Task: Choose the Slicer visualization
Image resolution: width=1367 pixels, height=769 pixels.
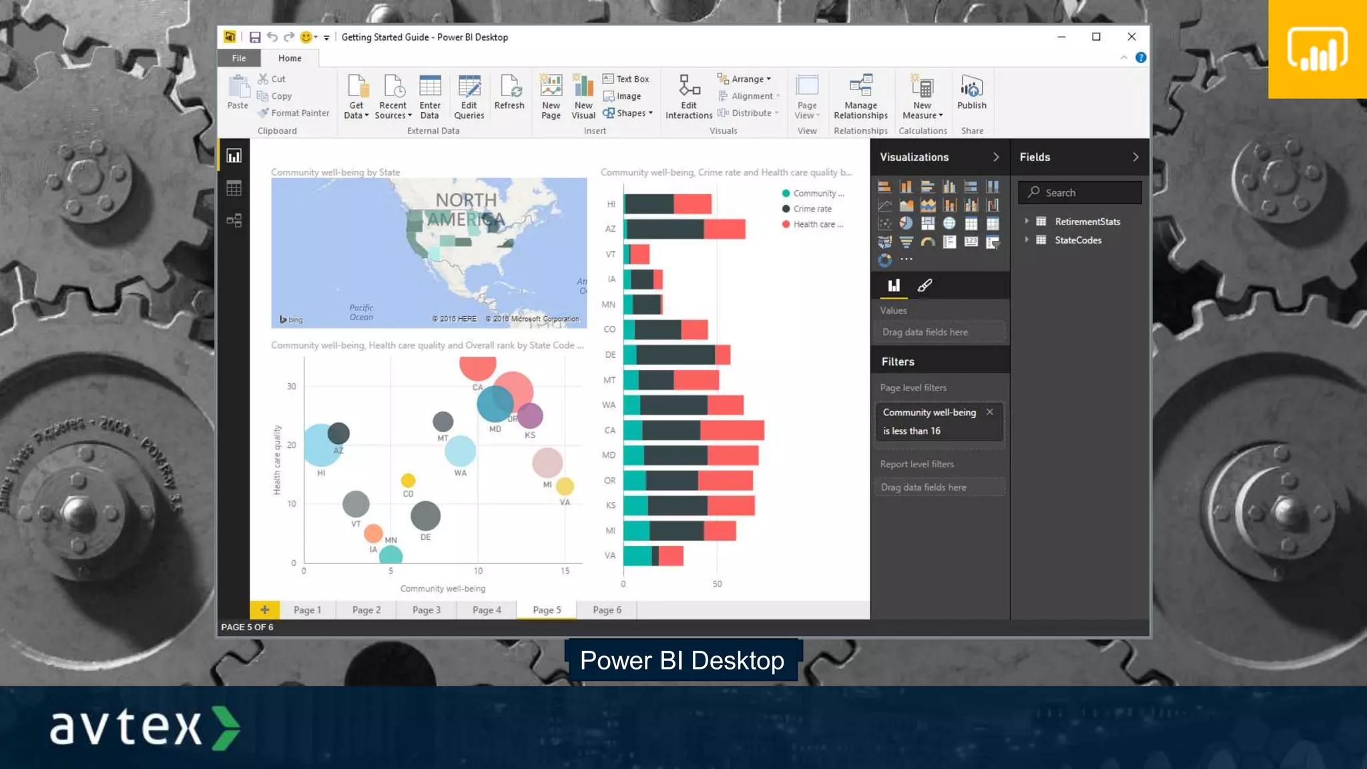Action: pyautogui.click(x=993, y=242)
